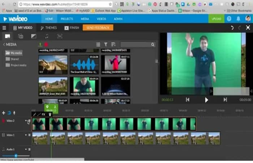Viewport: 253px width, 163px height.
Task: Open the MEDIA menu in top bar
Action: 85,19
